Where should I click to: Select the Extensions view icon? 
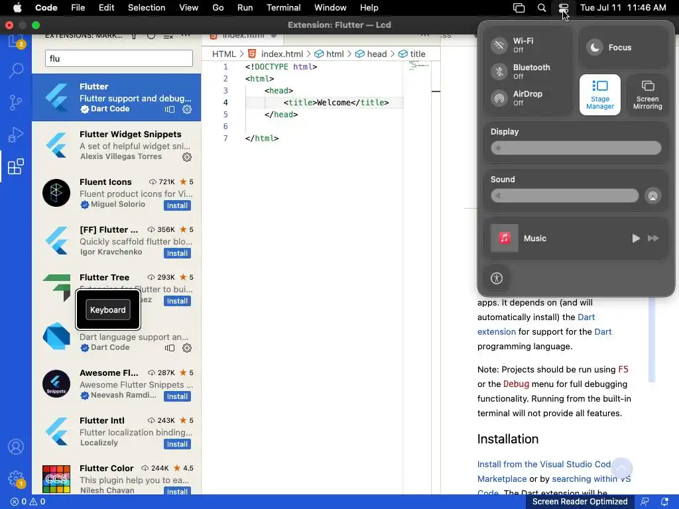(16, 166)
